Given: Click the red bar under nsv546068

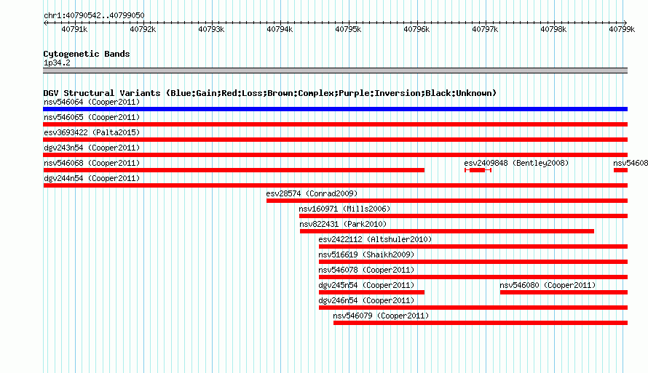Looking at the screenshot, I should click(x=234, y=170).
